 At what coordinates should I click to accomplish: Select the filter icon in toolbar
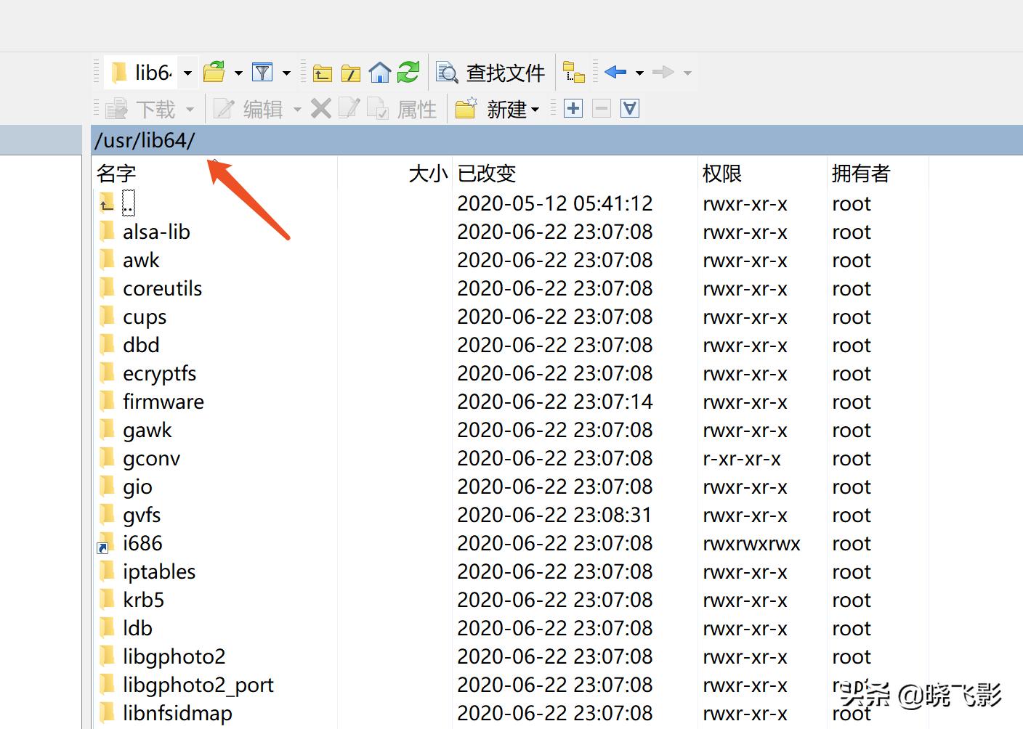point(262,72)
